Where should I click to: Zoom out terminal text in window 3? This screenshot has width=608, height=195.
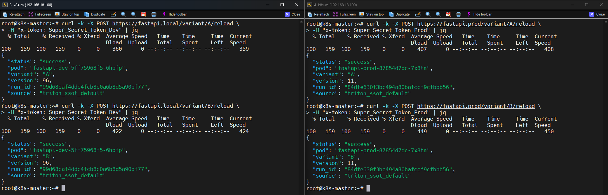tap(134, 14)
